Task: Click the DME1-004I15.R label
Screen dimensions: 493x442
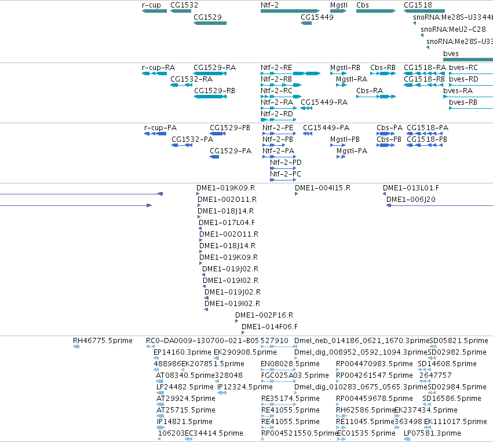Action: 323,188
